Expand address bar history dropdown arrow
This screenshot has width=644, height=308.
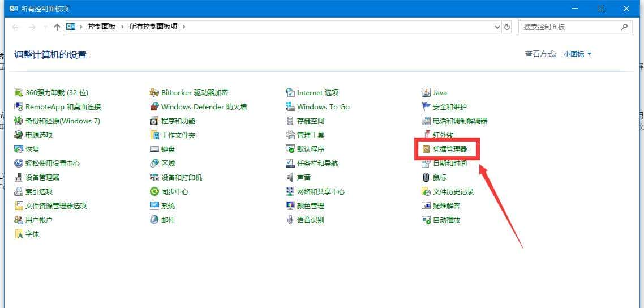(x=498, y=27)
